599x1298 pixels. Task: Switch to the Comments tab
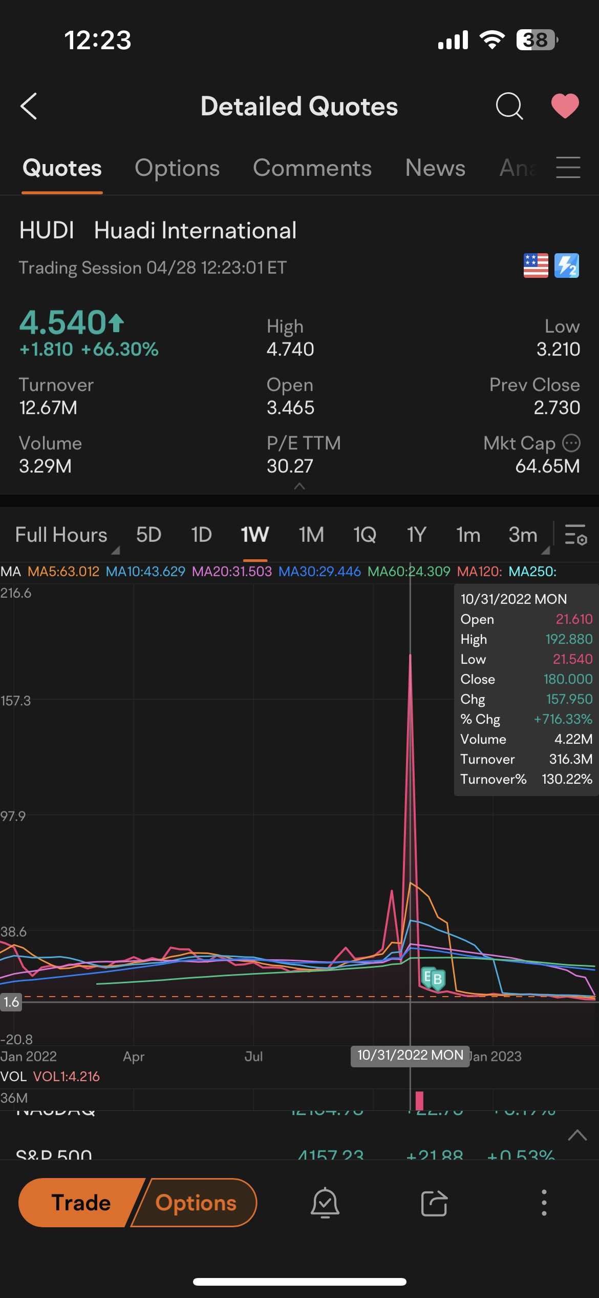(x=312, y=168)
